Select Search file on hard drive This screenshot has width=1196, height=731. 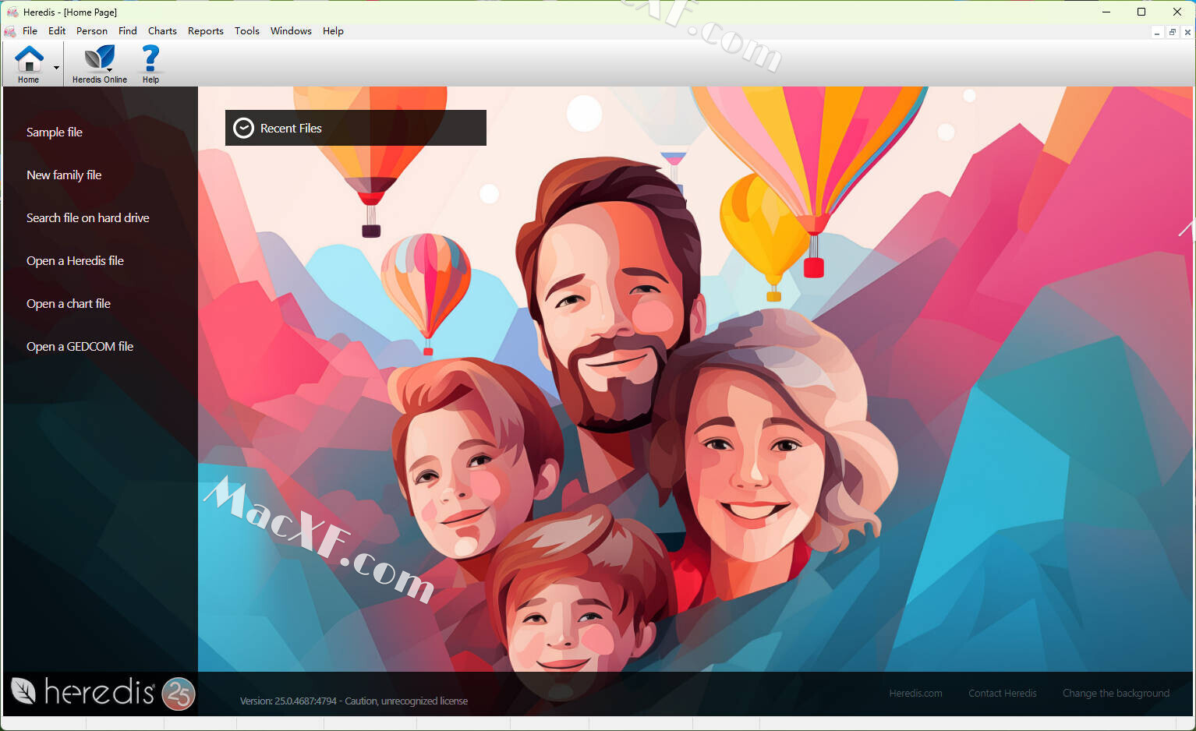click(x=87, y=218)
